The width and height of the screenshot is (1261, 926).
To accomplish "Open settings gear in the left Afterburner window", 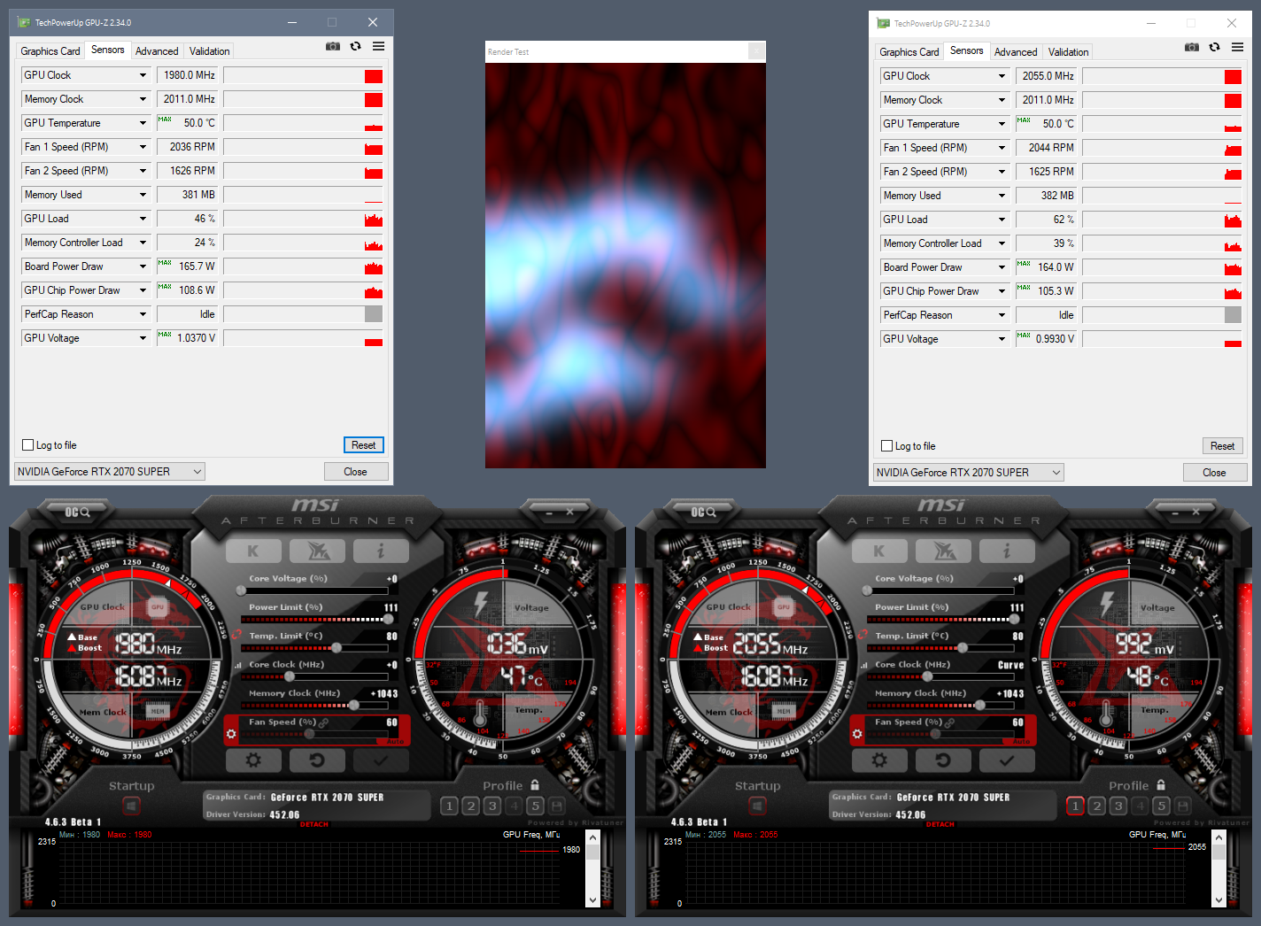I will pos(253,760).
